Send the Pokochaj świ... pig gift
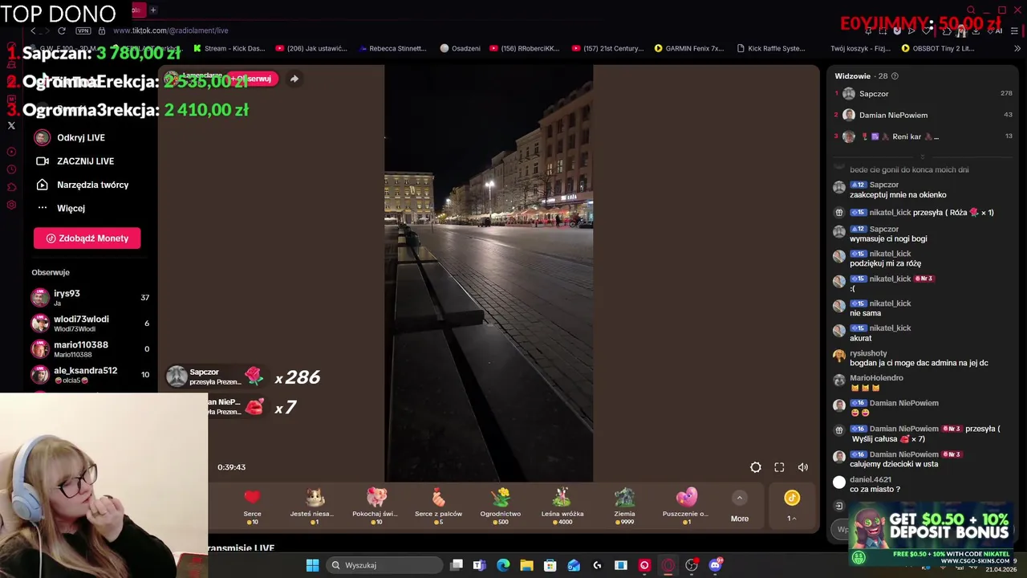1027x578 pixels. pyautogui.click(x=376, y=505)
